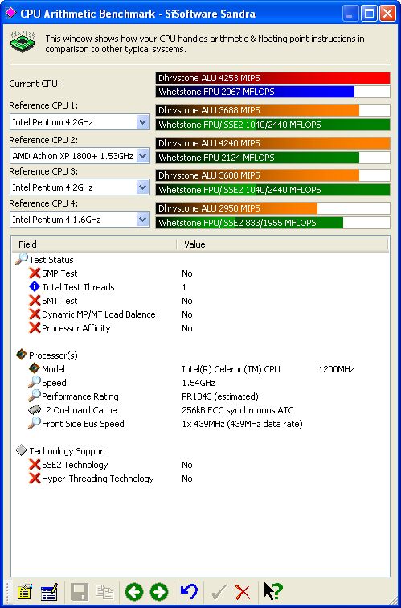Click the table-with-pencil icon in the bottom toolbar
Image resolution: width=401 pixels, height=608 pixels.
tap(49, 592)
